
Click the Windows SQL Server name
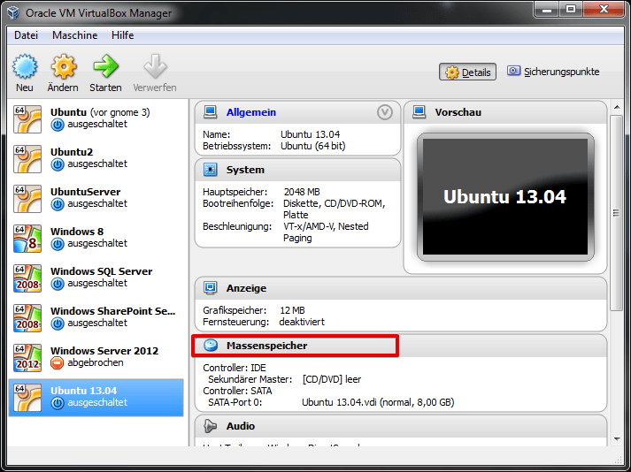coord(102,271)
